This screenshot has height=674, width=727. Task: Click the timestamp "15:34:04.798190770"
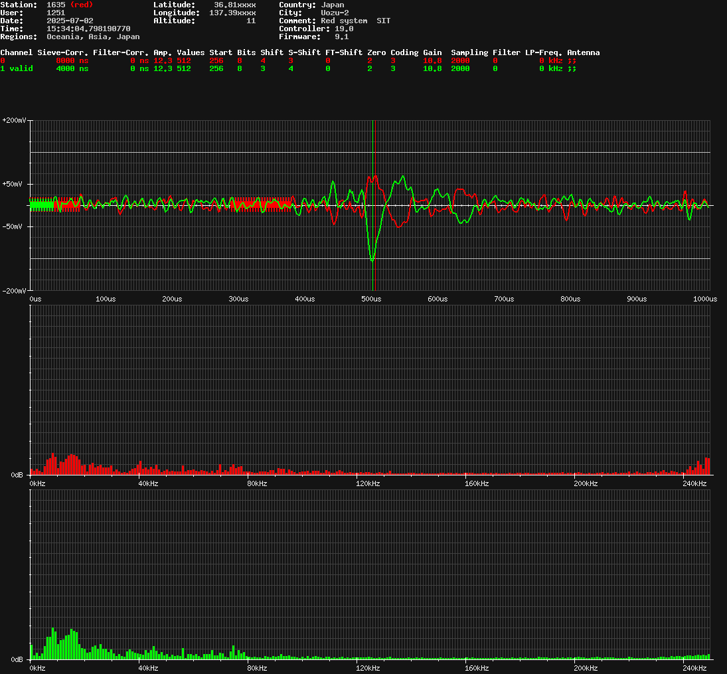pos(88,29)
